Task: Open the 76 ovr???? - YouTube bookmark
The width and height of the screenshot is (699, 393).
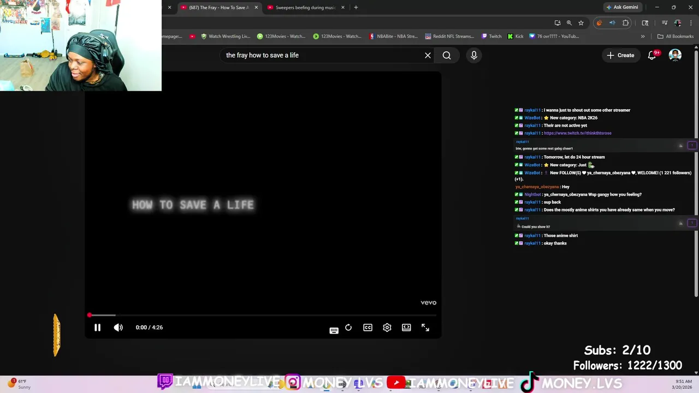Action: [554, 37]
